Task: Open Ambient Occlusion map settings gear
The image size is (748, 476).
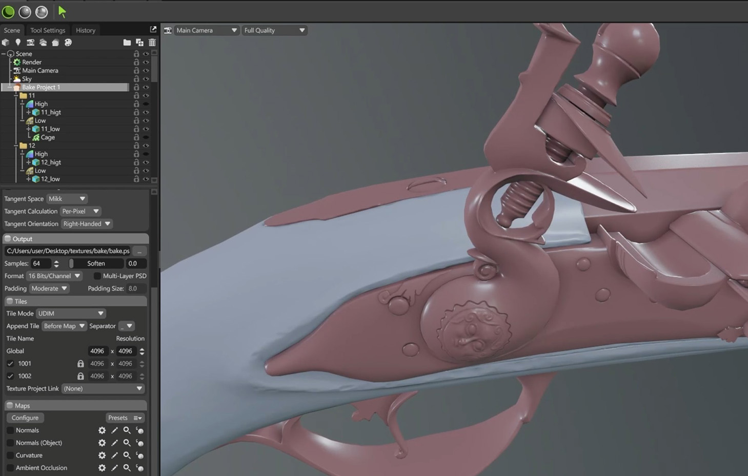Action: pyautogui.click(x=102, y=468)
